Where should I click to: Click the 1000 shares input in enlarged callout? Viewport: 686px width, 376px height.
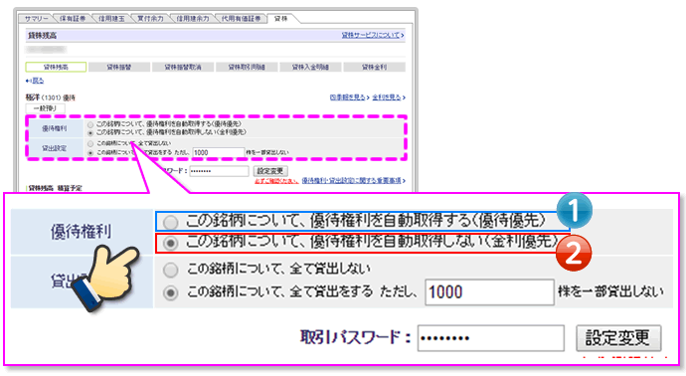pyautogui.click(x=489, y=292)
